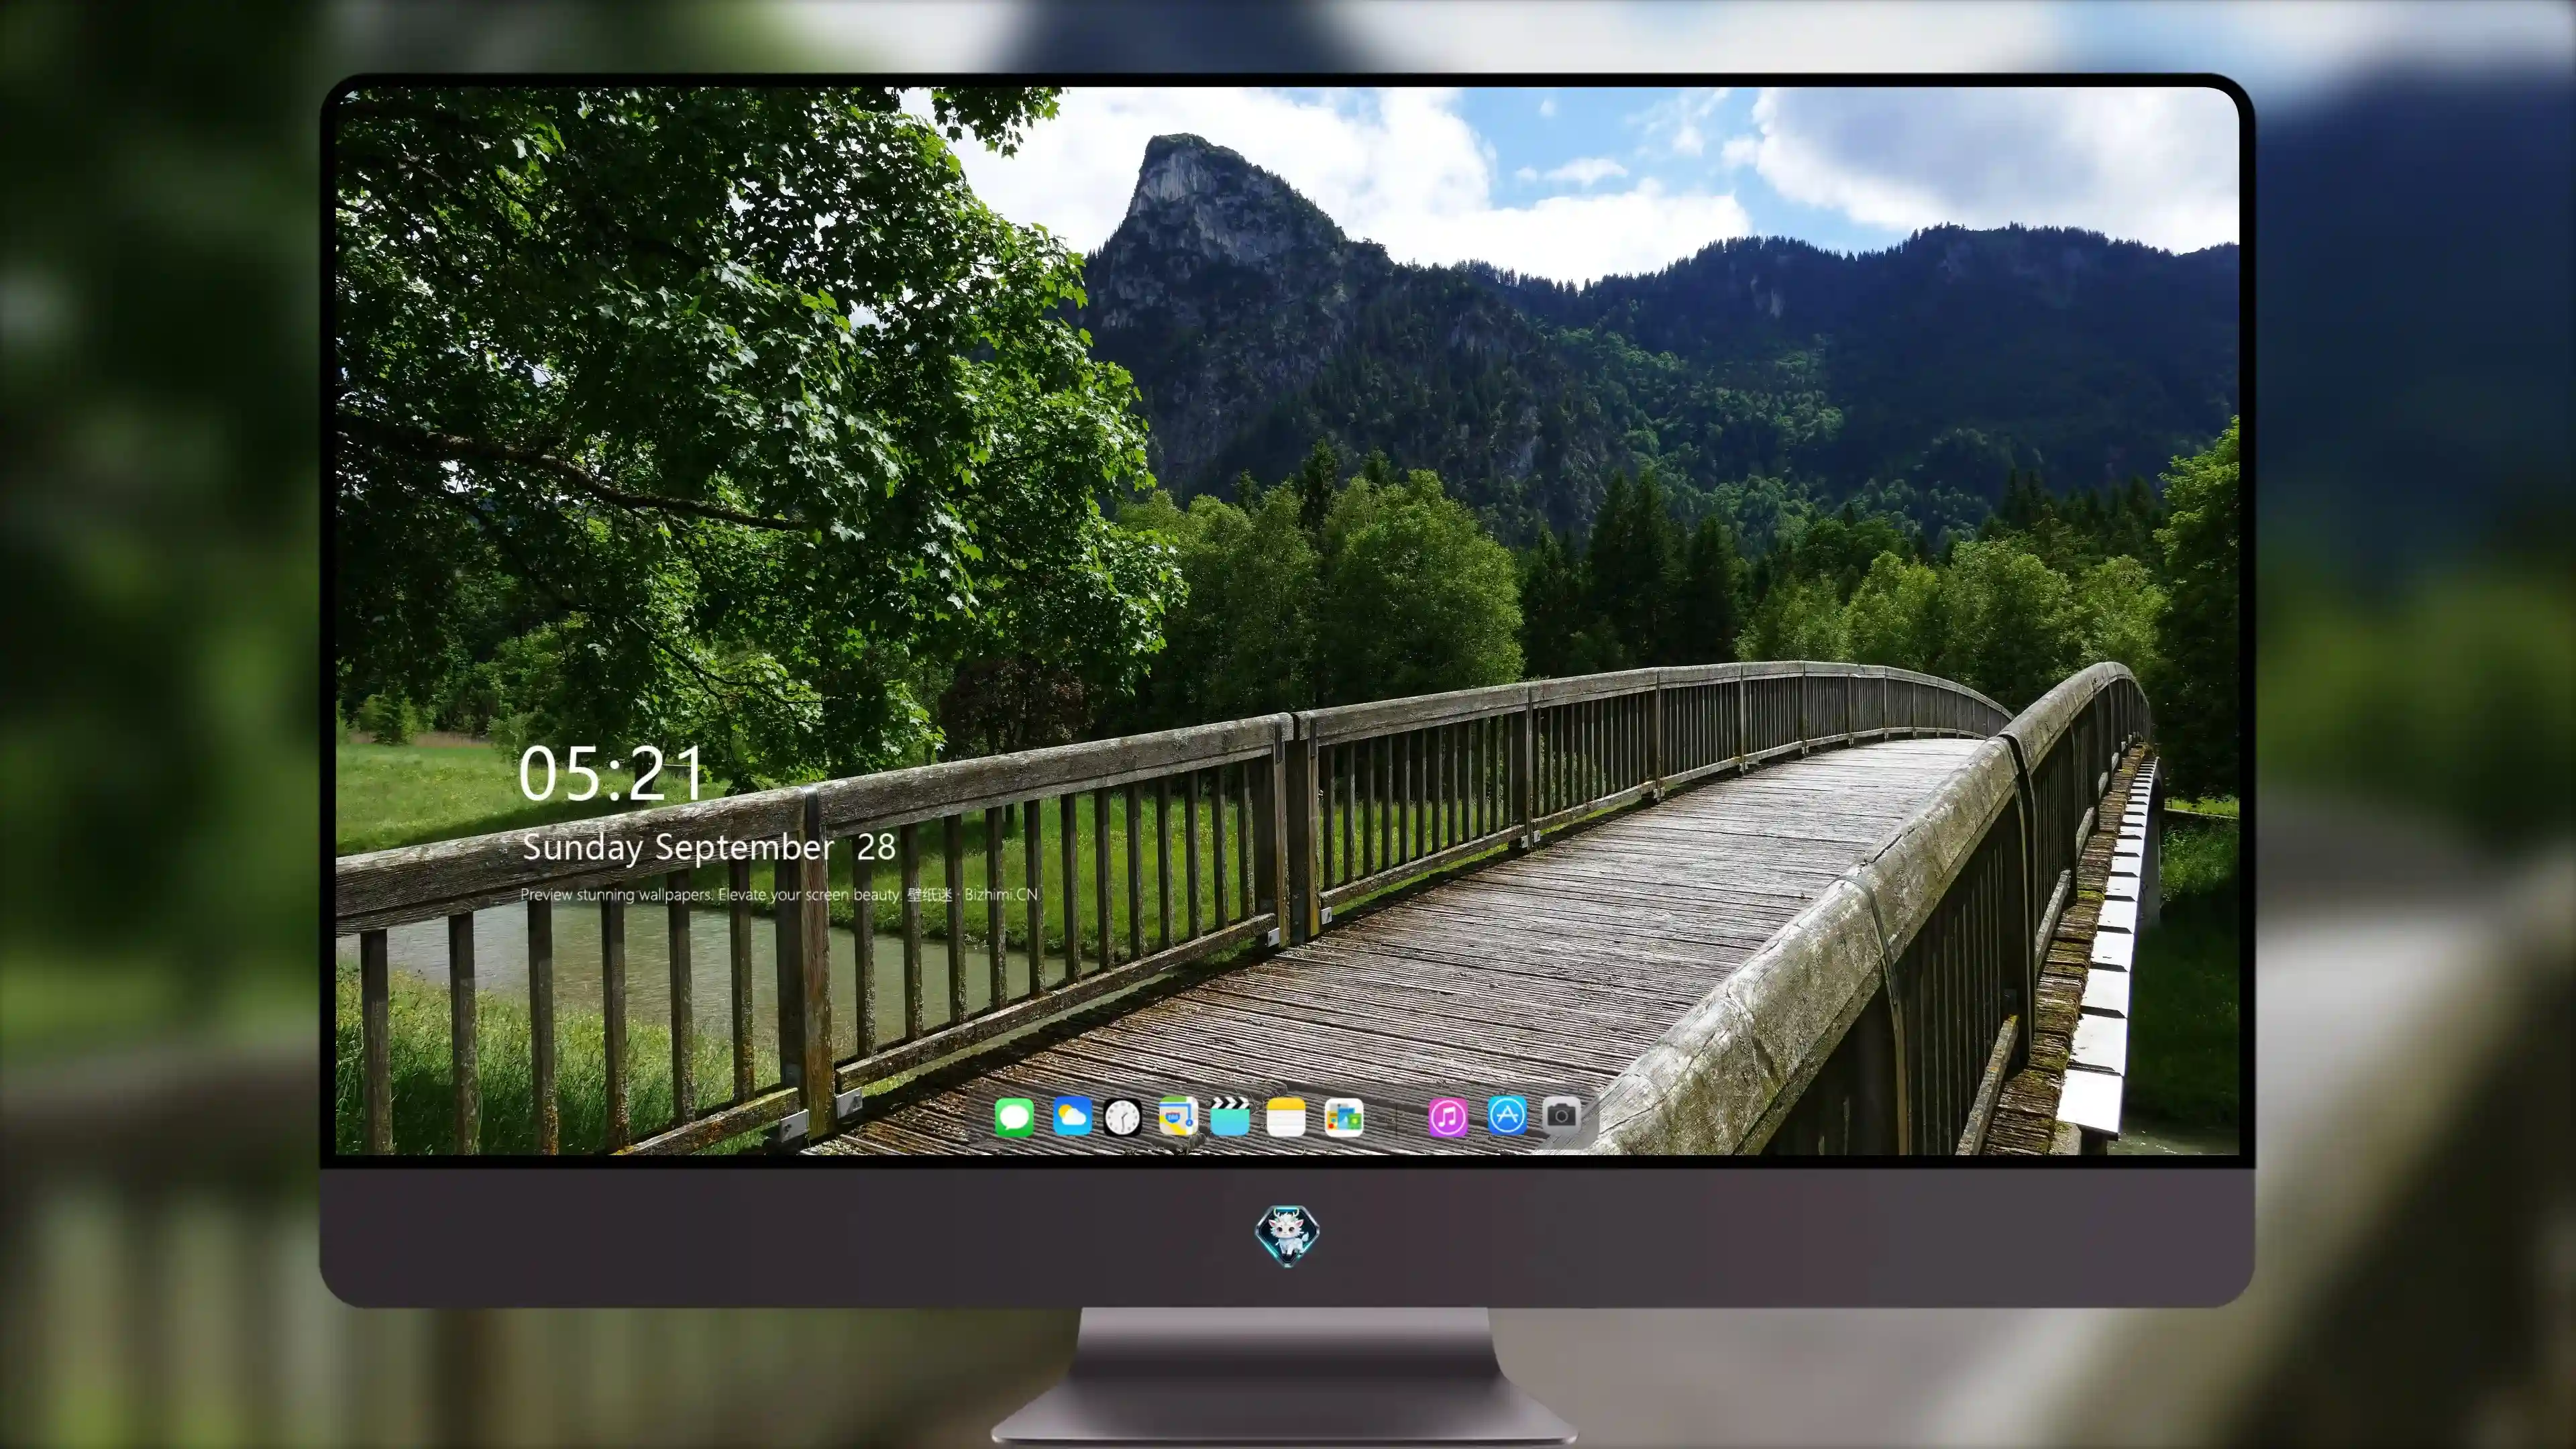Launch the pink iTunes music app
This screenshot has height=1449, width=2576.
pyautogui.click(x=1448, y=1117)
